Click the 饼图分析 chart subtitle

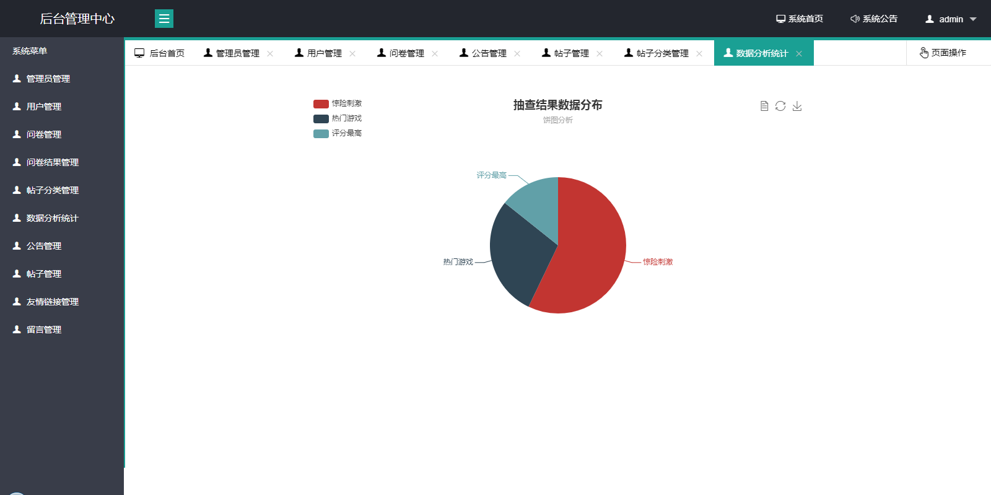558,120
